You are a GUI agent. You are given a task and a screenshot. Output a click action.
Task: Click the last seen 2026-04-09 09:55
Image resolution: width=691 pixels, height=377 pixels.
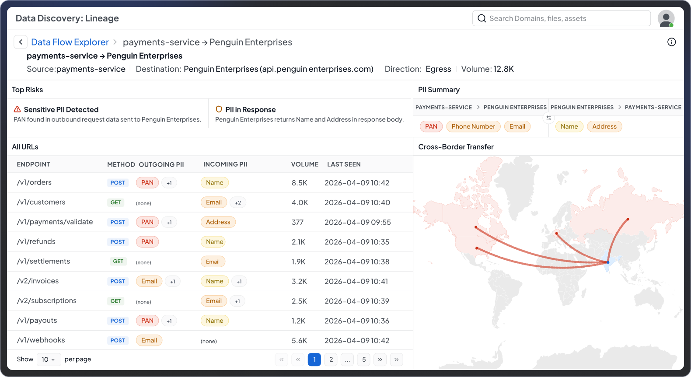click(x=358, y=222)
